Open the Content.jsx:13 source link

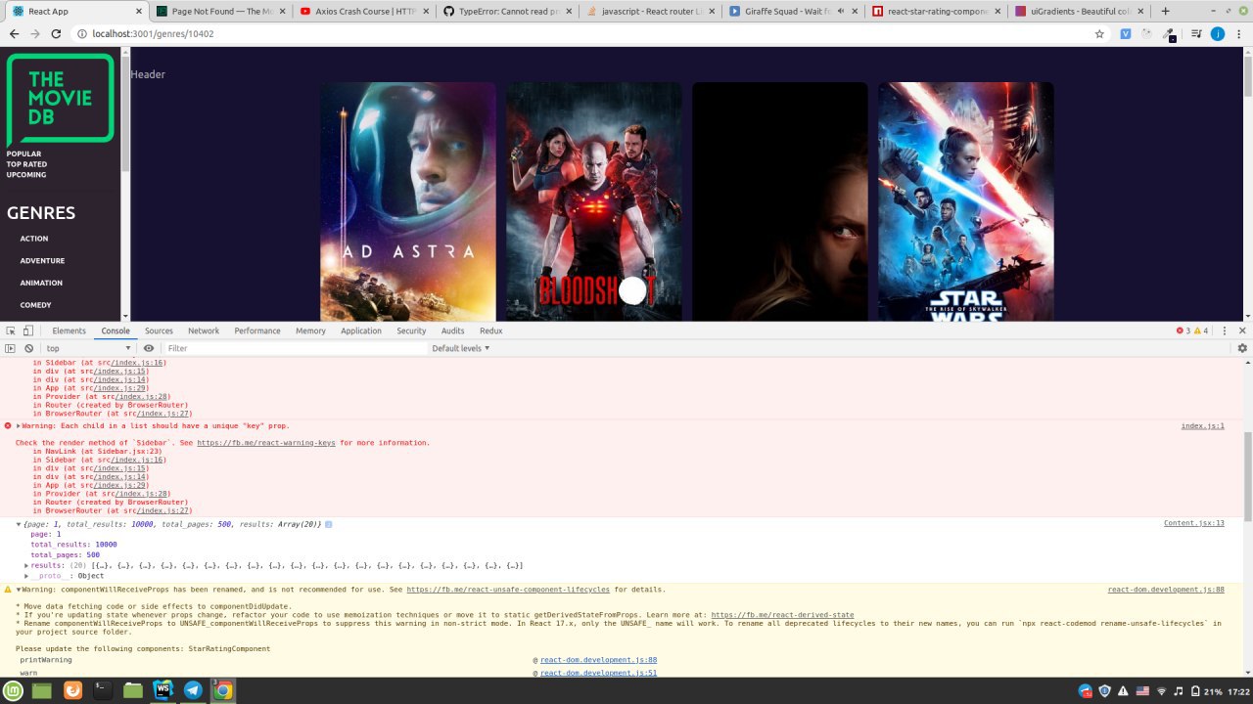coord(1193,523)
